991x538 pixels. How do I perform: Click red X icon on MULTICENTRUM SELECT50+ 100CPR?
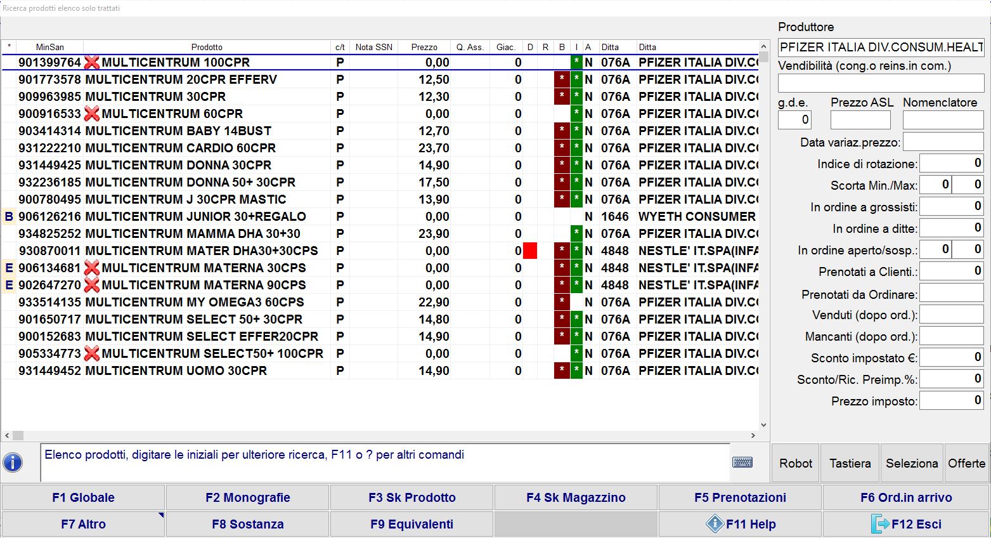pos(92,353)
